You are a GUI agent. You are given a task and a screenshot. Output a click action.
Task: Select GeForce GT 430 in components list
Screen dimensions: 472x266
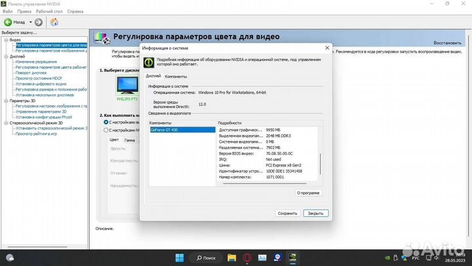pos(182,130)
